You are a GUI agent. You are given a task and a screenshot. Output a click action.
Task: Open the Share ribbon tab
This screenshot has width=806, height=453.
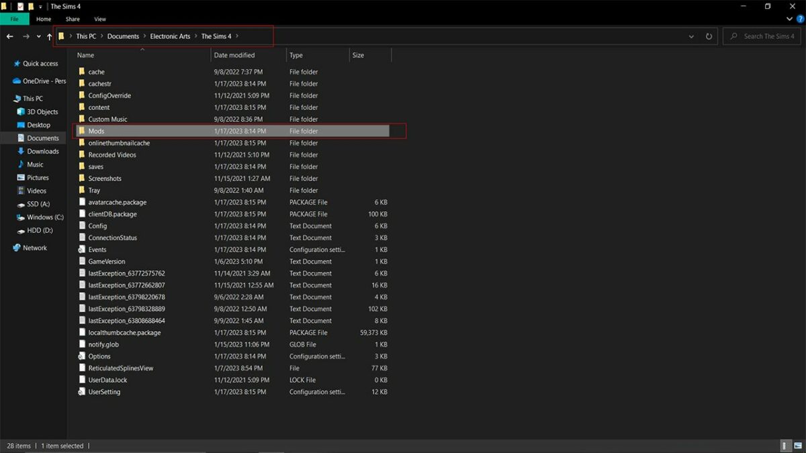tap(73, 19)
